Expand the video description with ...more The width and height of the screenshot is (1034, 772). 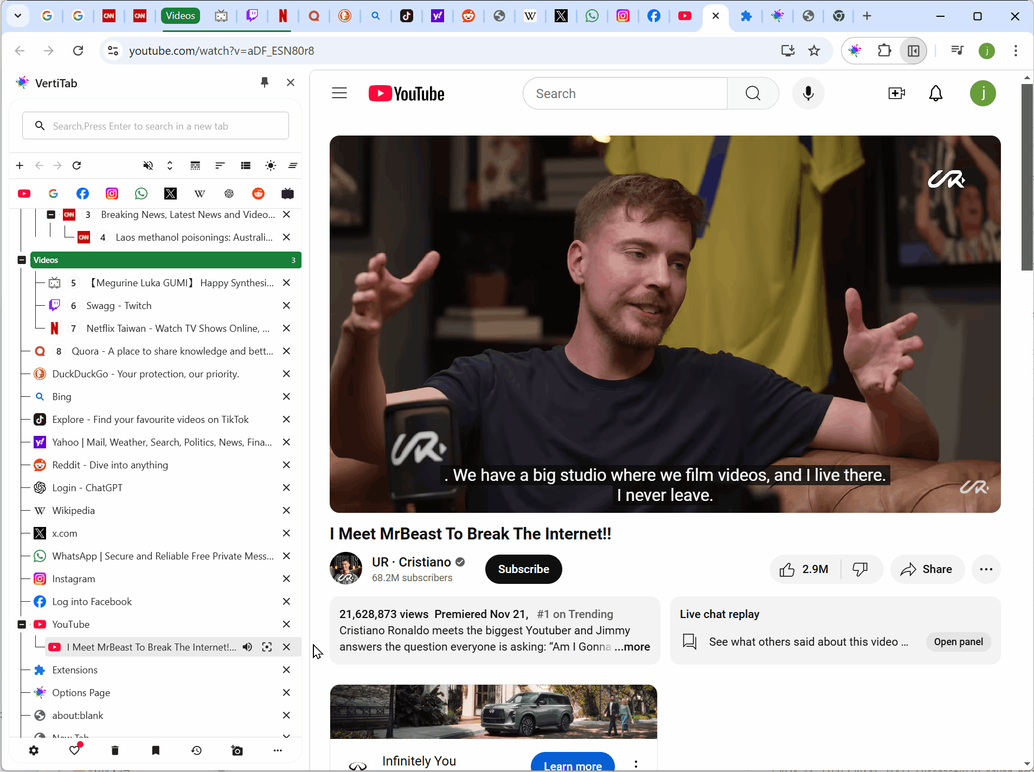pyautogui.click(x=632, y=647)
